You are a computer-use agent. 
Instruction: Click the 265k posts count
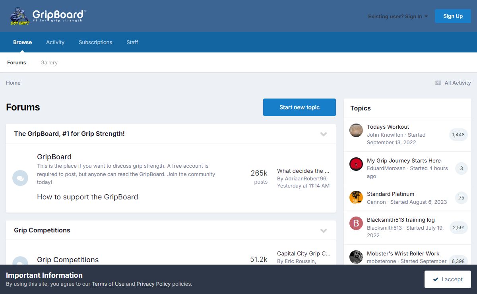click(259, 173)
